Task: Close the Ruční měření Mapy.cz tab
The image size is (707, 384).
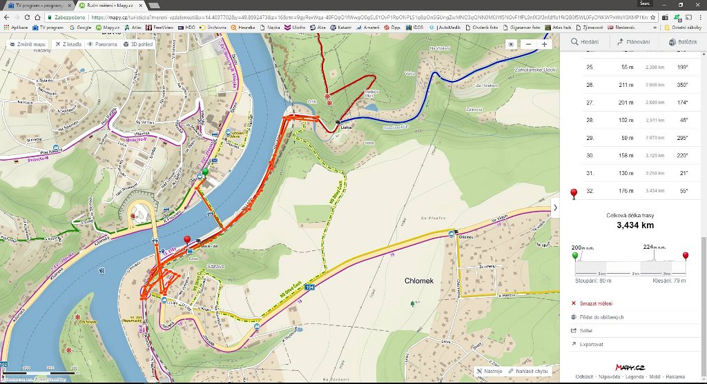Action: coord(141,6)
